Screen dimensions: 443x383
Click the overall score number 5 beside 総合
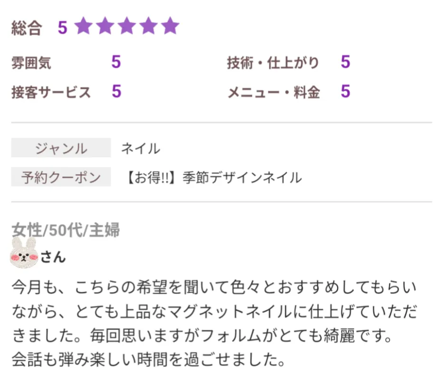click(x=62, y=28)
